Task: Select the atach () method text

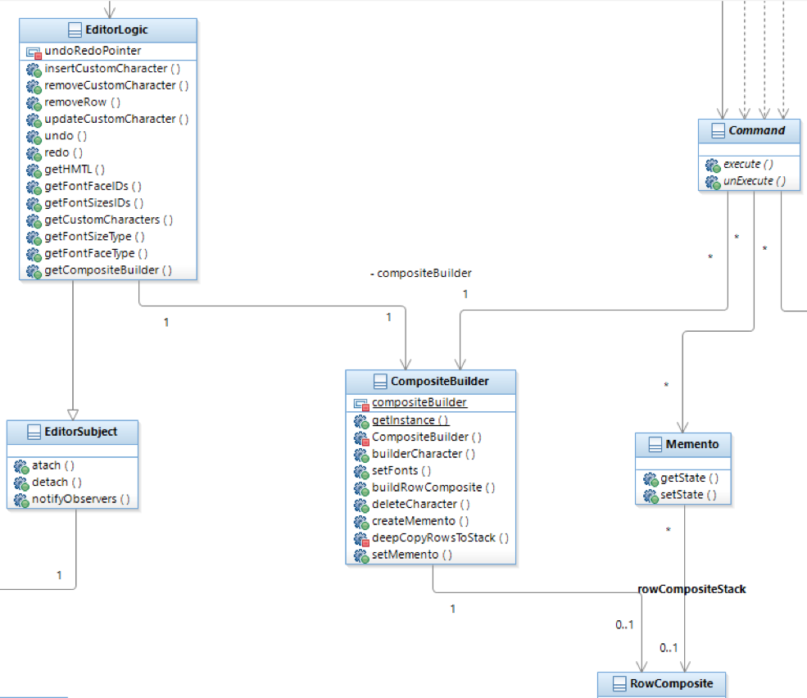Action: [53, 466]
